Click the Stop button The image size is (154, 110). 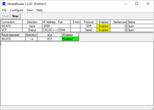[x=15, y=16]
